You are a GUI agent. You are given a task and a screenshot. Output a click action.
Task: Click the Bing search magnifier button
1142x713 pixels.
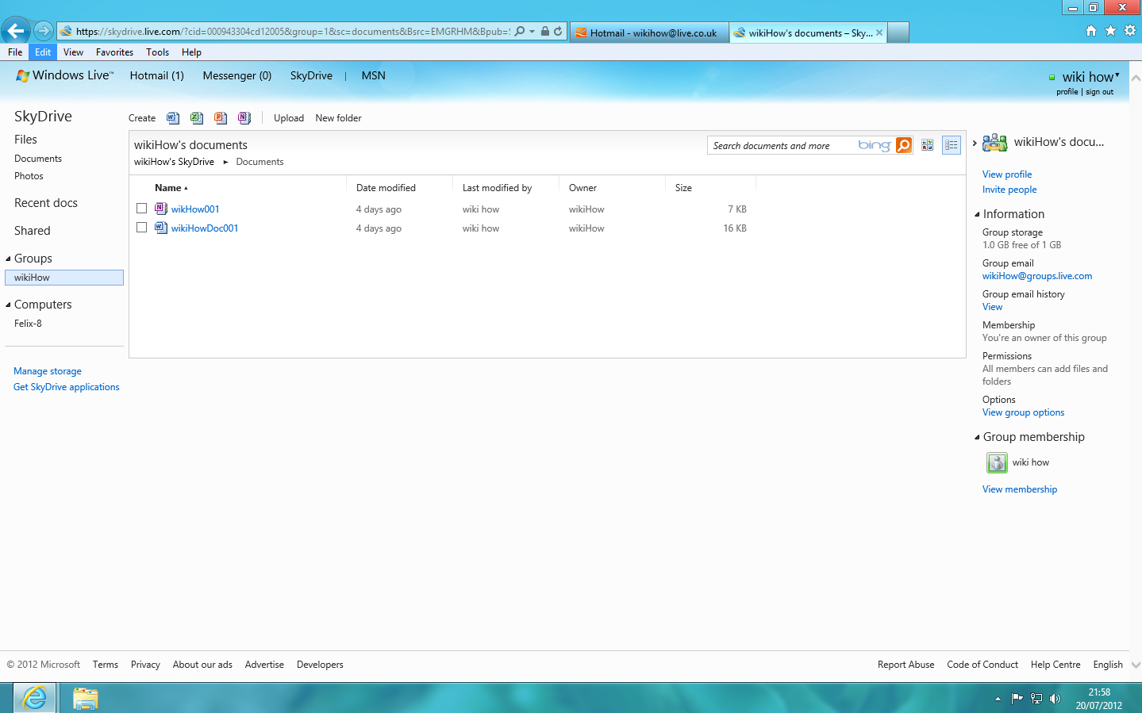point(904,145)
